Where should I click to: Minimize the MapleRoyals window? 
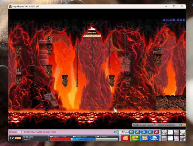pyautogui.click(x=166, y=6)
